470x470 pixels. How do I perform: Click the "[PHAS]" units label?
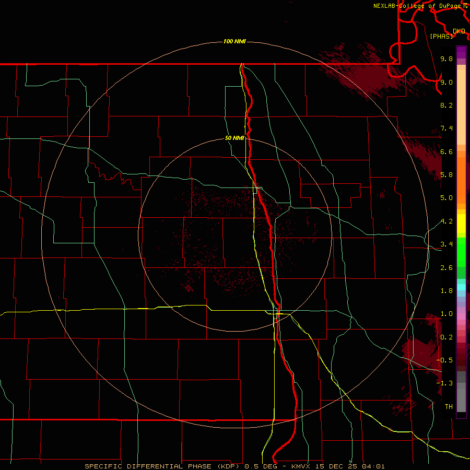(x=441, y=36)
